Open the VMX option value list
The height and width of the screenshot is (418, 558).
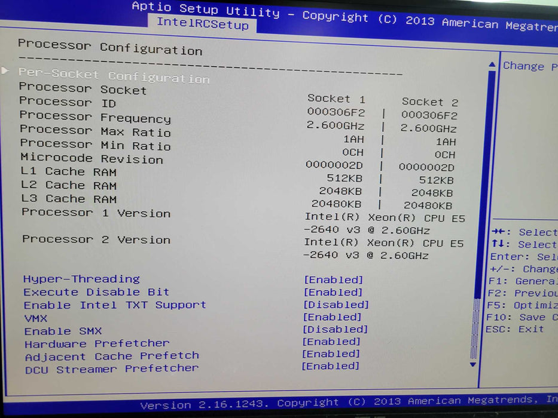pos(333,317)
